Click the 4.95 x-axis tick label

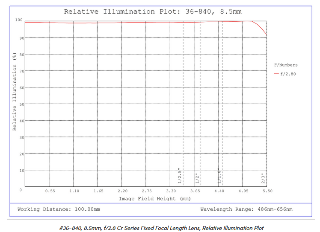(x=243, y=191)
